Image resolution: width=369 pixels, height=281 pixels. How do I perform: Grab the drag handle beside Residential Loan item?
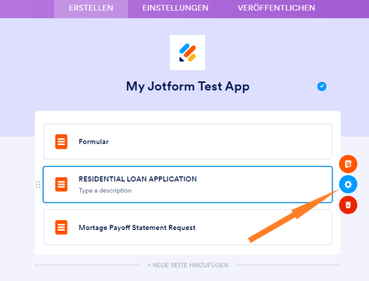coord(38,184)
